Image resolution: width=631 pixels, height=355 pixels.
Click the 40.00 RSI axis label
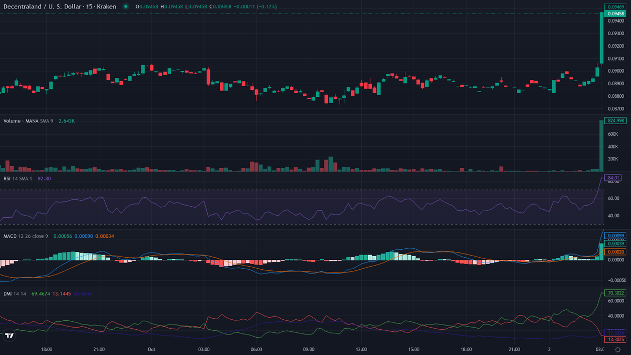pyautogui.click(x=614, y=216)
